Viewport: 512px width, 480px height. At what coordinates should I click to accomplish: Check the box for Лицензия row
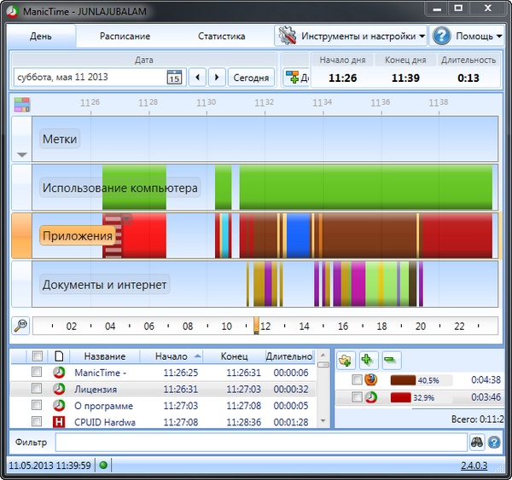(x=36, y=389)
